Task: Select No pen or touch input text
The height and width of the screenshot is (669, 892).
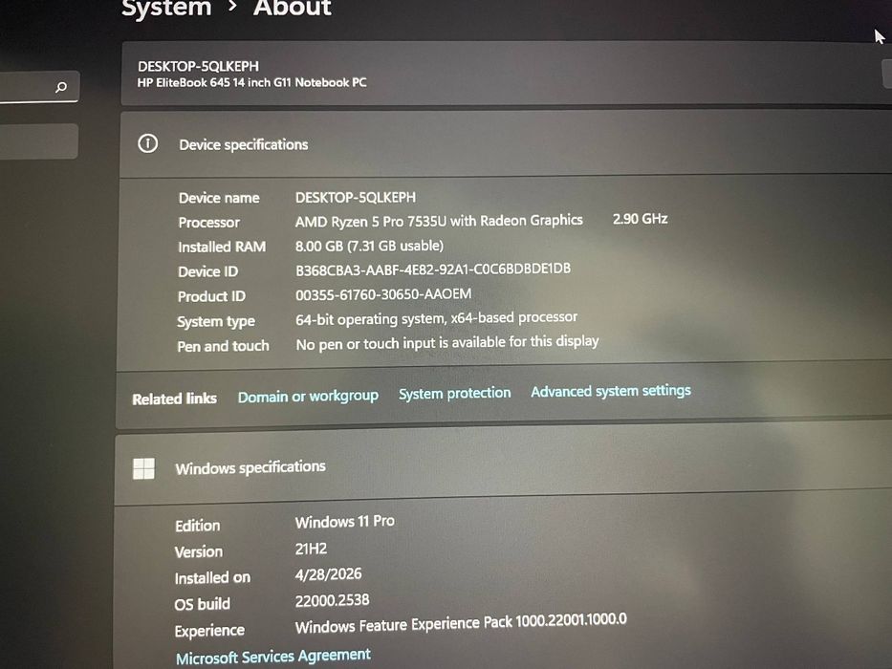Action: [x=447, y=342]
